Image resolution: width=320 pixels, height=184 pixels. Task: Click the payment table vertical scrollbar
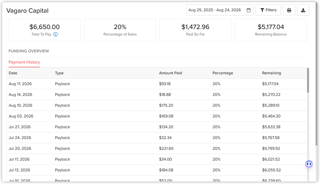(x=308, y=81)
